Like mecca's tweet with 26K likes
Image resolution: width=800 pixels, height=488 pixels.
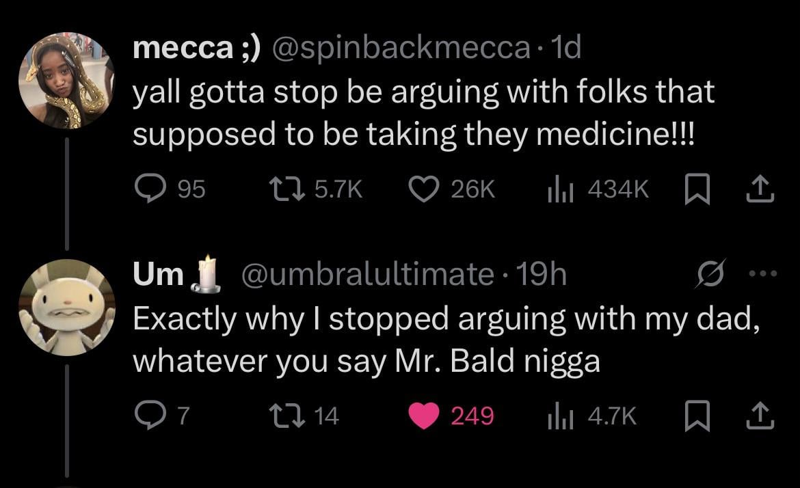click(423, 189)
